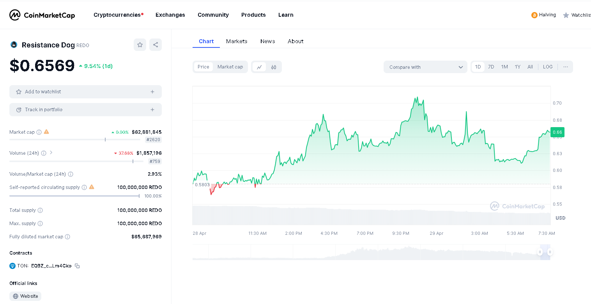
Task: Select 1Y time range
Action: [518, 67]
